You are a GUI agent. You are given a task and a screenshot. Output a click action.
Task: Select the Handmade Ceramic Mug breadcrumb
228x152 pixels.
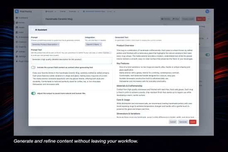(x=95, y=11)
